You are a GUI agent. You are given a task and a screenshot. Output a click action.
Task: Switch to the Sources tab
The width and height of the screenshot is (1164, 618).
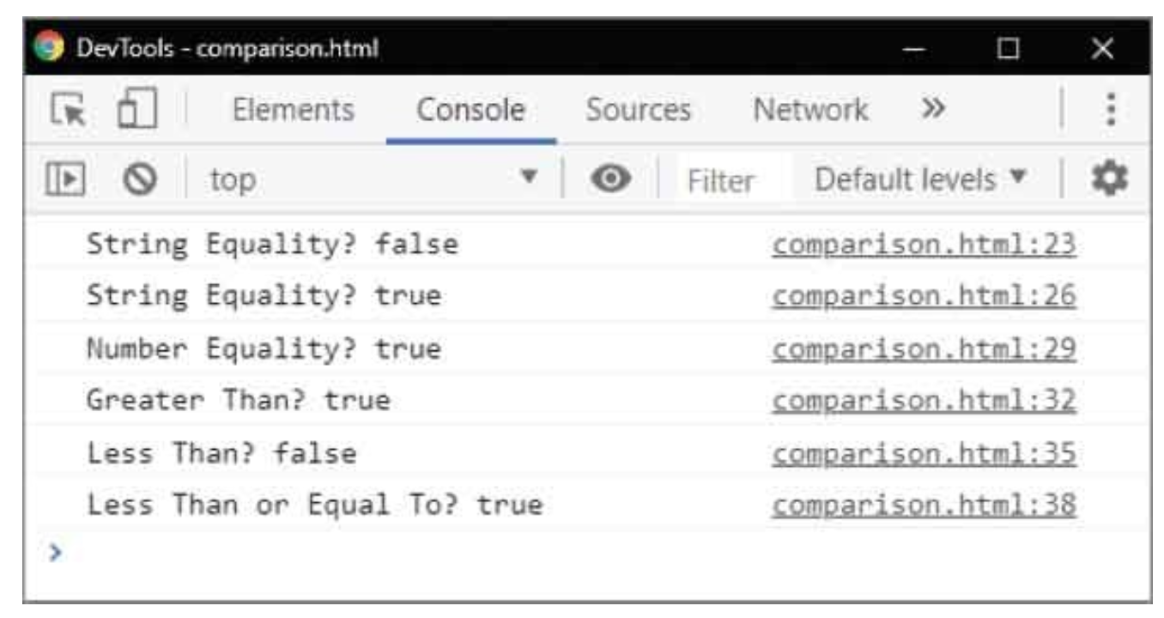point(638,110)
